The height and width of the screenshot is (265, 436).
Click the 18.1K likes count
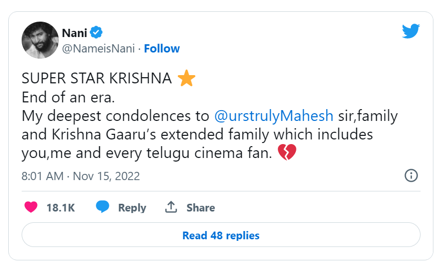60,208
